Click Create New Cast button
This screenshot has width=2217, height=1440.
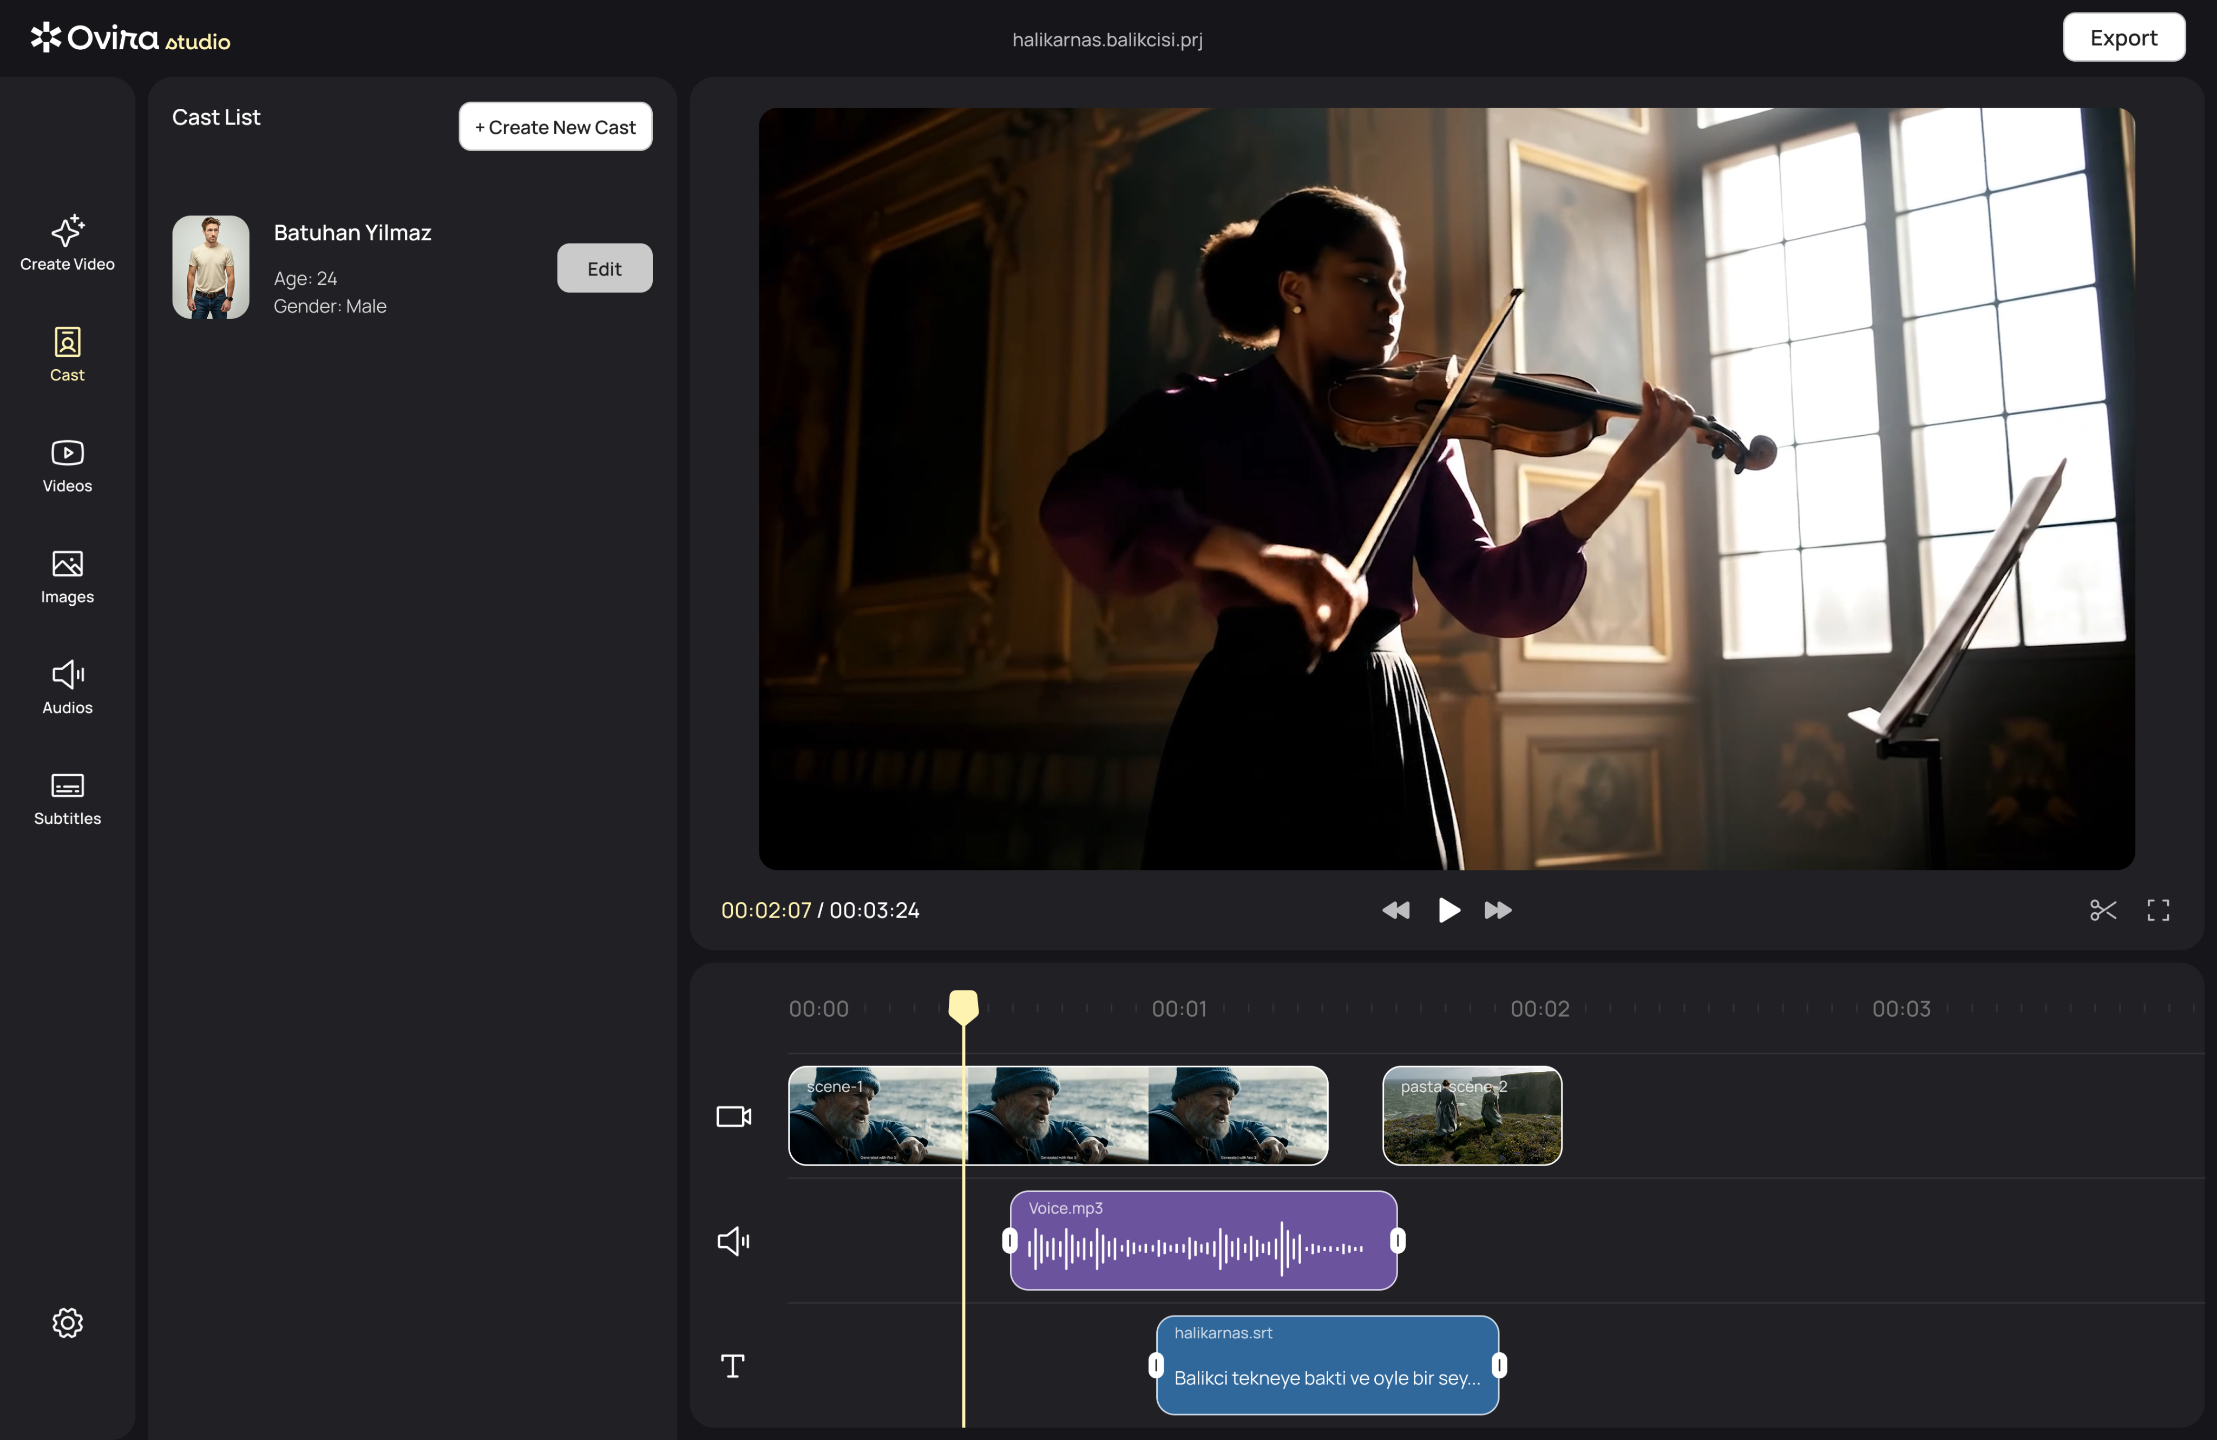click(555, 127)
